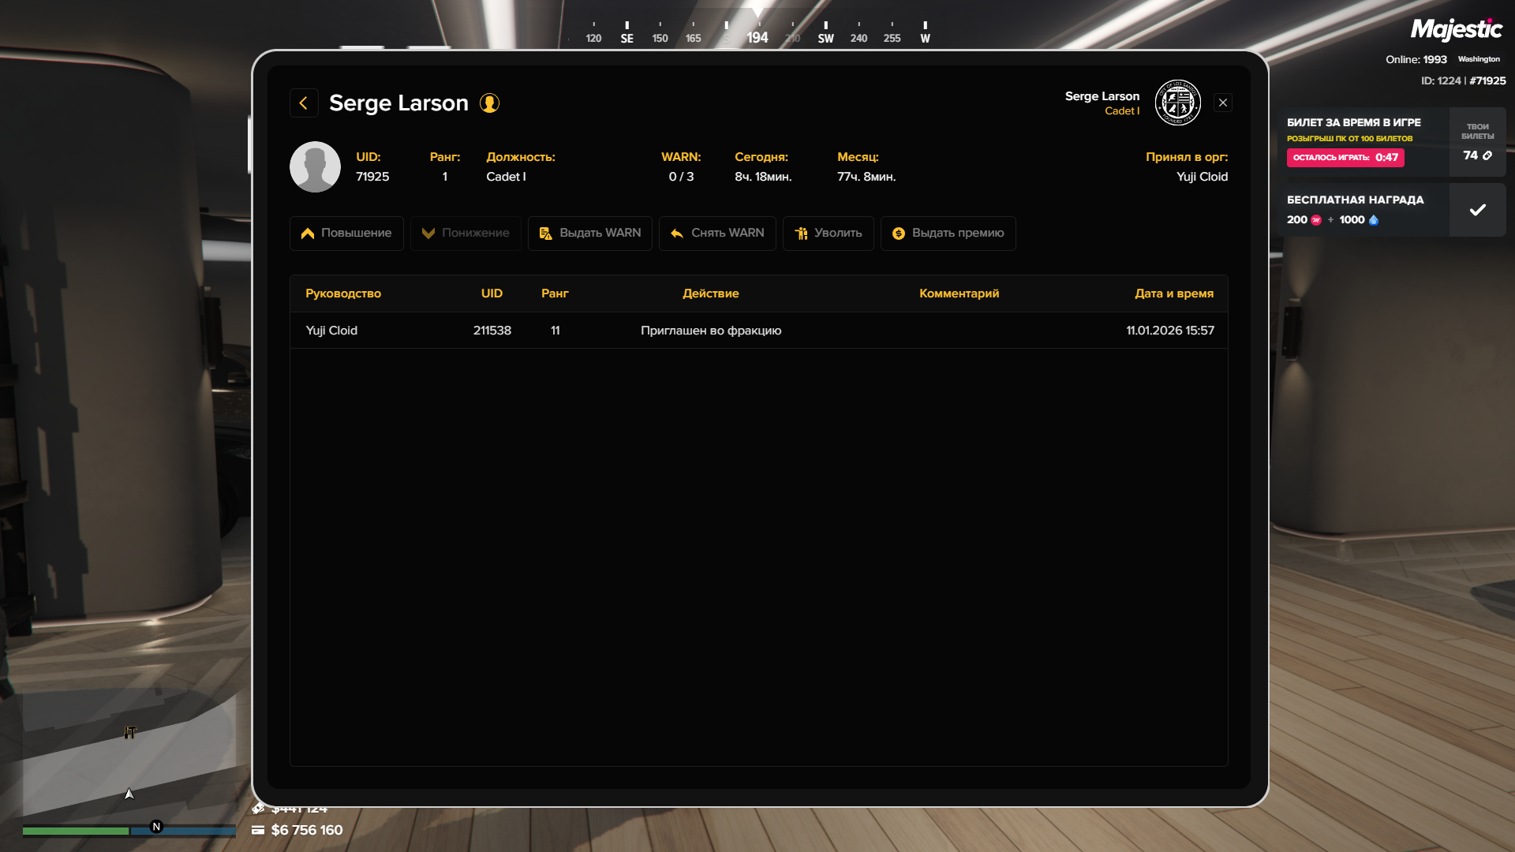The height and width of the screenshot is (852, 1515).
Task: Click the Руководство column header
Action: [343, 293]
